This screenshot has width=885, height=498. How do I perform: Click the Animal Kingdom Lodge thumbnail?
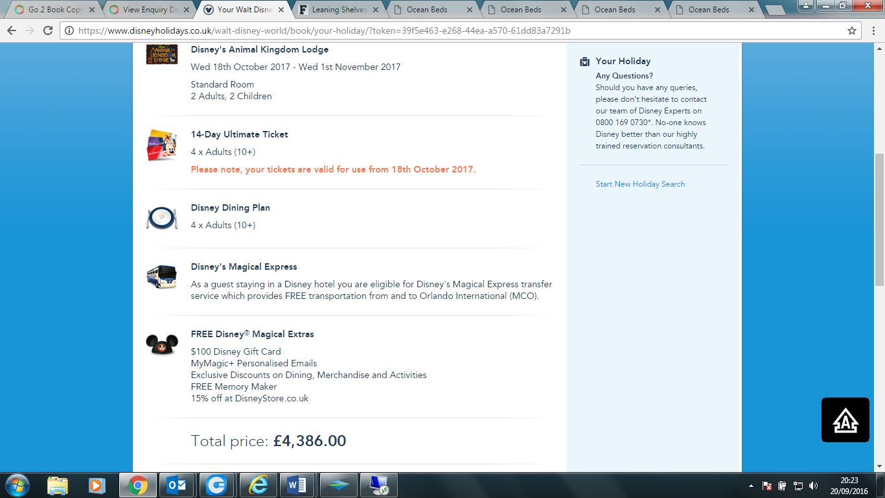162,54
